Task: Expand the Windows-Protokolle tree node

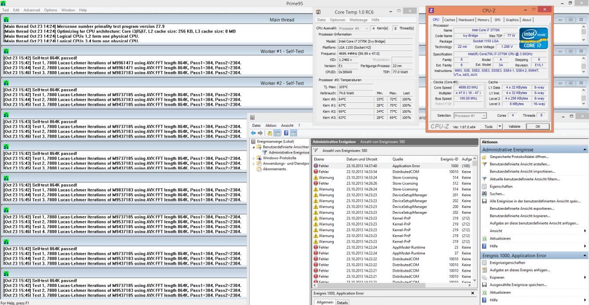Action: [x=254, y=158]
